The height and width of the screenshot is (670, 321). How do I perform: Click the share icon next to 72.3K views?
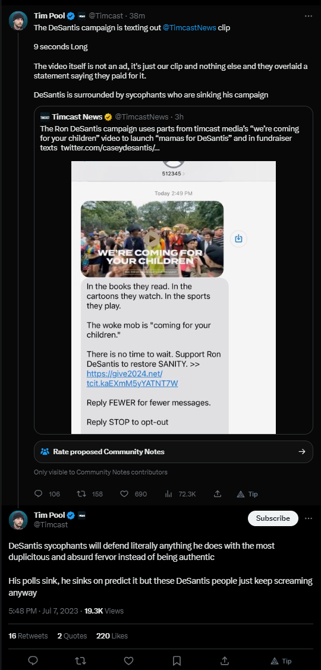pos(217,494)
